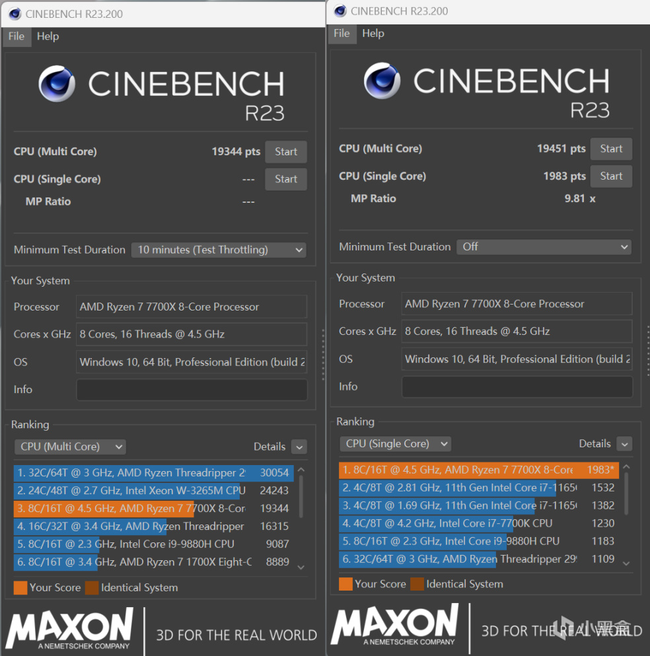Click the MAXON logo in the right window
The image size is (650, 656).
point(395,625)
